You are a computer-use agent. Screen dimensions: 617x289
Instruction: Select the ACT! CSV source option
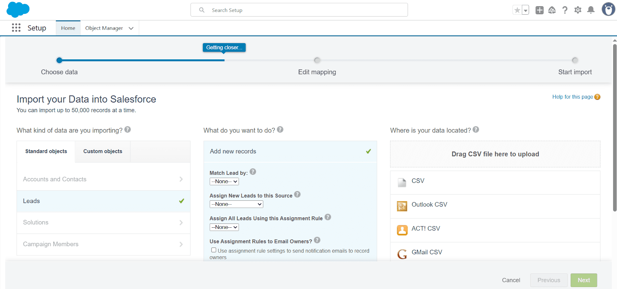click(495, 230)
